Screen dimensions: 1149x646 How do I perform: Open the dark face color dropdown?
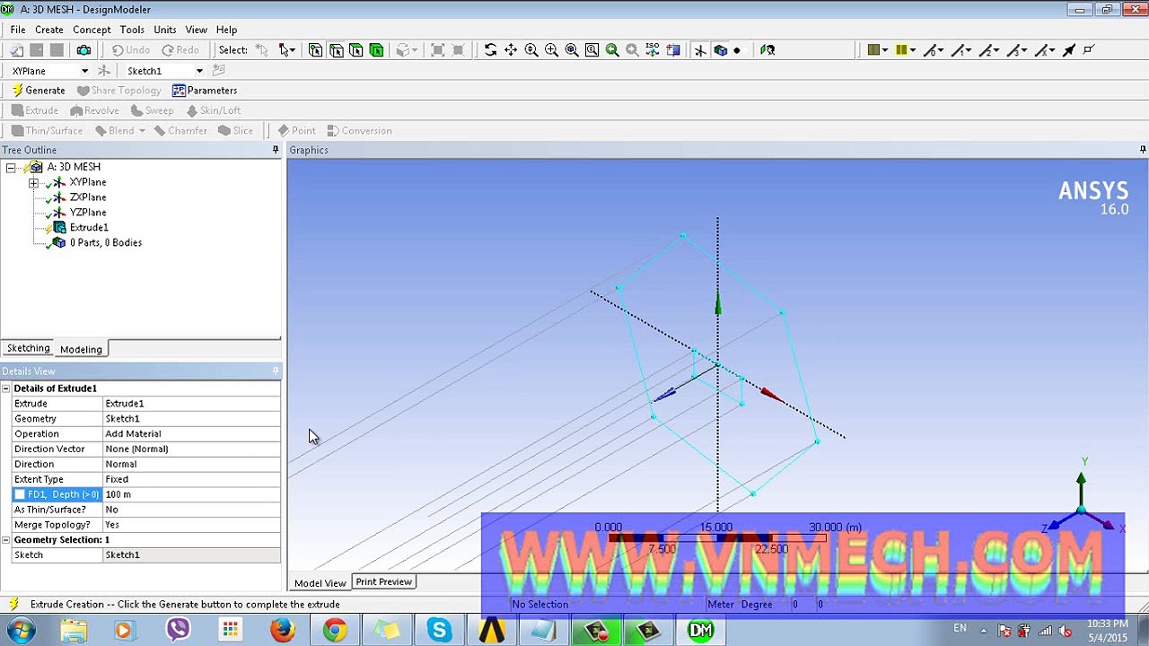coord(877,50)
